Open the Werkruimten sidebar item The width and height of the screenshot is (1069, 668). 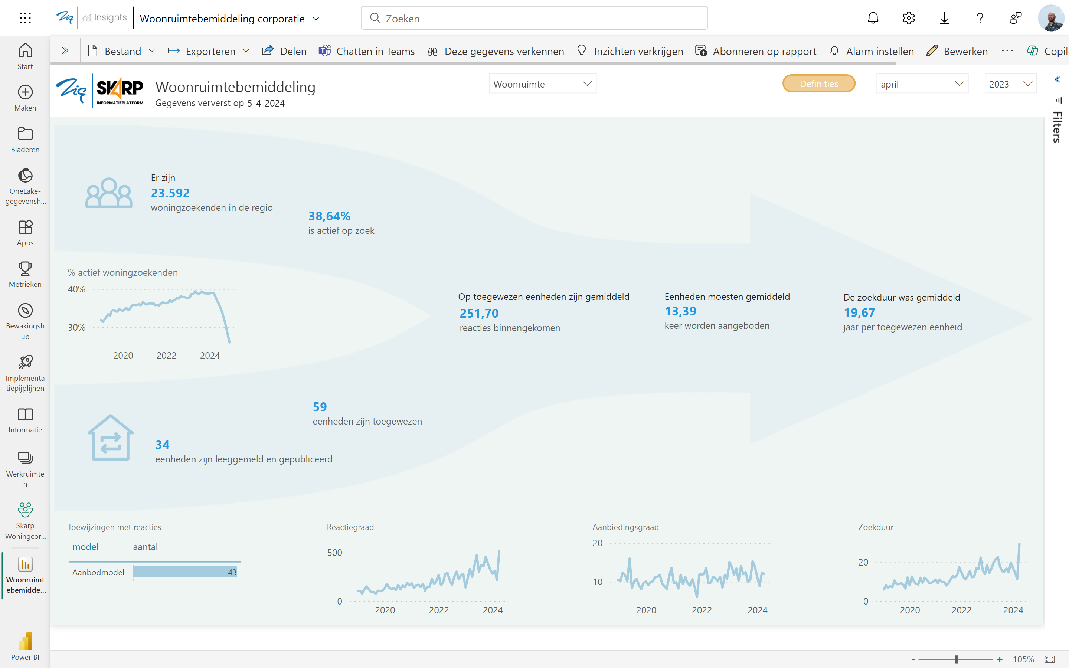click(x=25, y=469)
